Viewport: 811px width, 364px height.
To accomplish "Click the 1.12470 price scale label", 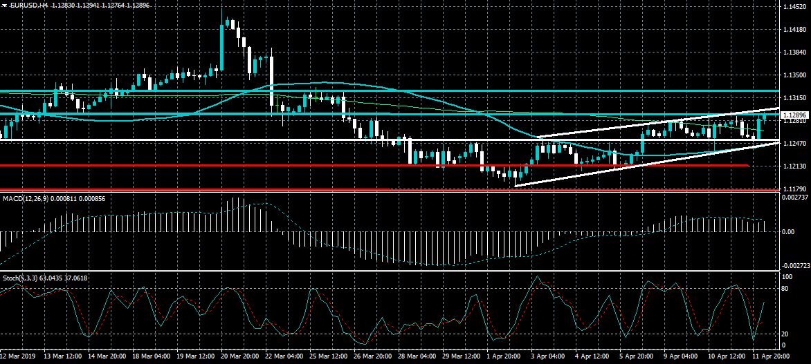I will (796, 143).
